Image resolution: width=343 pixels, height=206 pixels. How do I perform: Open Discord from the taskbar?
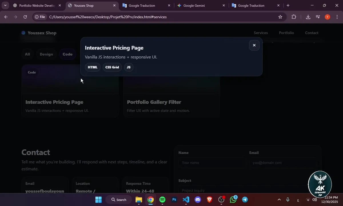(x=198, y=200)
